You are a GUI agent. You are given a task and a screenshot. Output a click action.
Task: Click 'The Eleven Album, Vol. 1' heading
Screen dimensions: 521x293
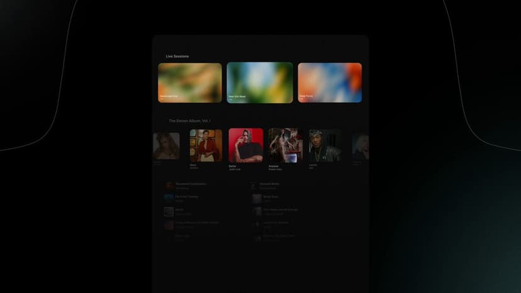189,121
